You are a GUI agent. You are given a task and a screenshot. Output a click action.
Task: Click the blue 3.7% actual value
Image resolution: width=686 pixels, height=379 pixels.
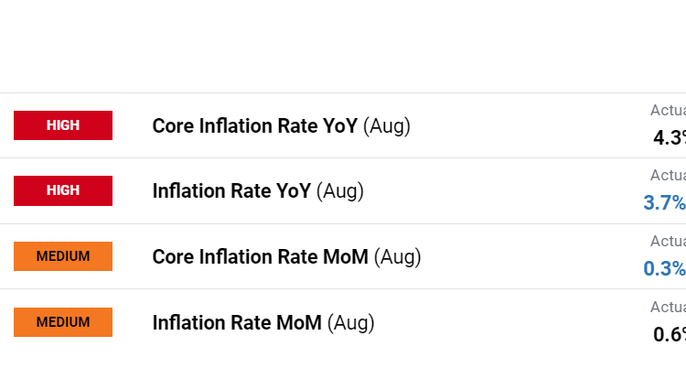coord(665,202)
